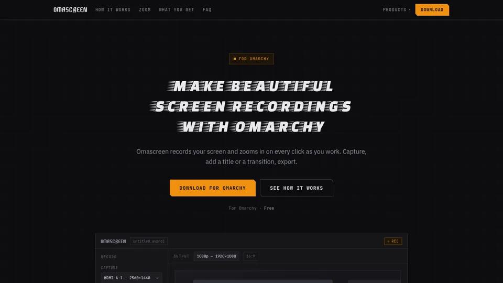Click the Capture label in the preview
Image resolution: width=503 pixels, height=283 pixels.
(x=110, y=268)
